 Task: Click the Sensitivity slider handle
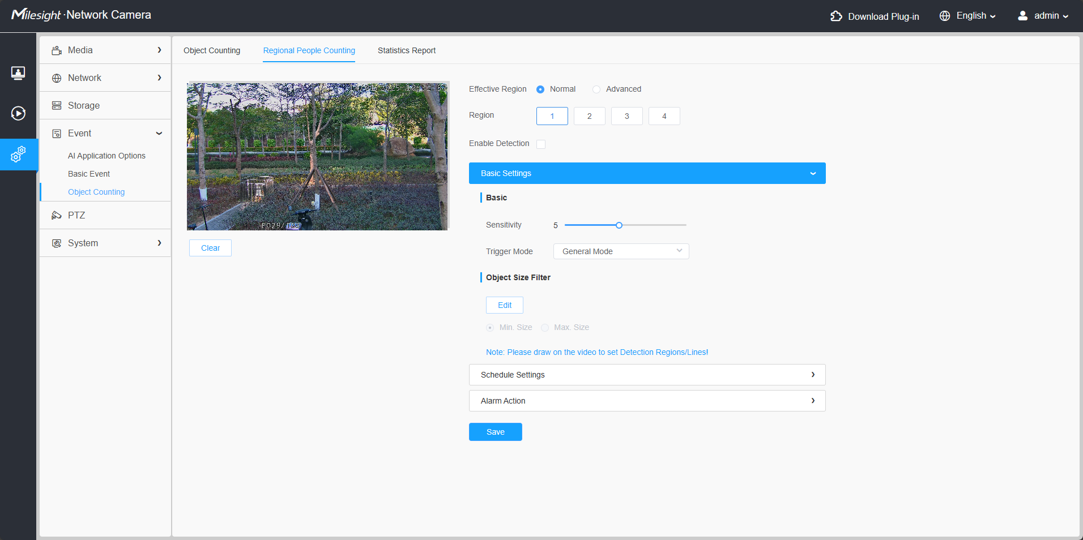(x=619, y=225)
